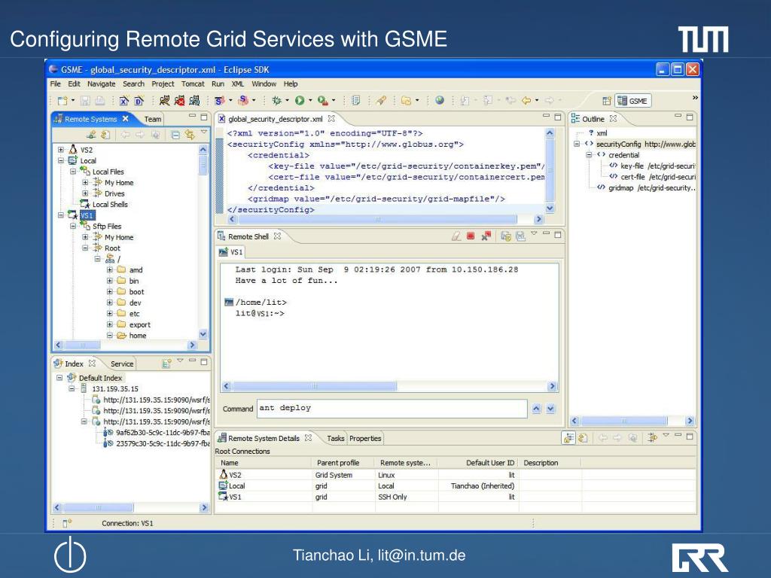Open the Project menu
The image size is (771, 578).
point(163,84)
